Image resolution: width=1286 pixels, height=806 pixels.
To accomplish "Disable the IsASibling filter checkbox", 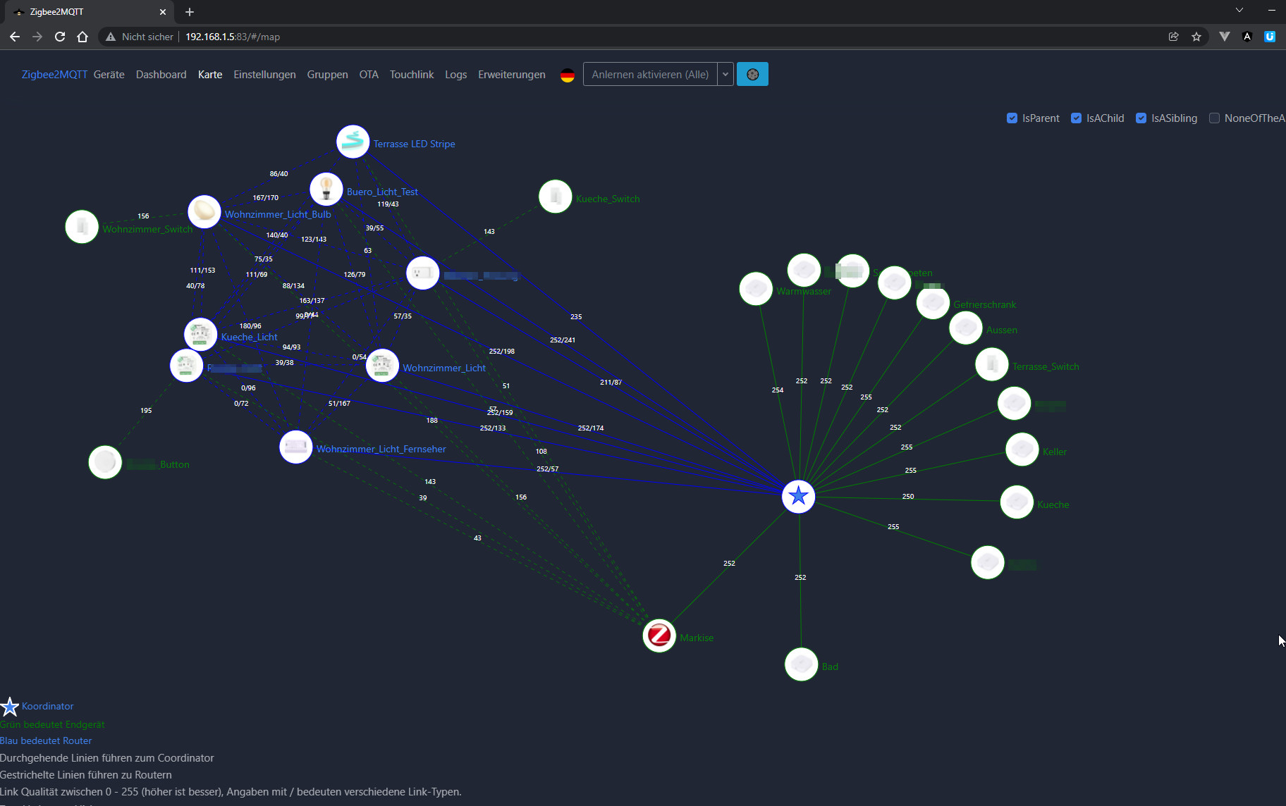I will point(1141,118).
